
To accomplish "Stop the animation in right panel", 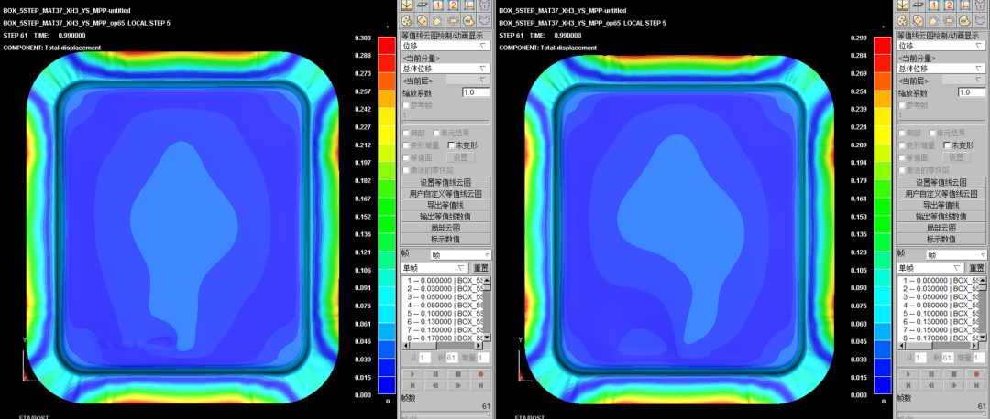I will coord(953,373).
